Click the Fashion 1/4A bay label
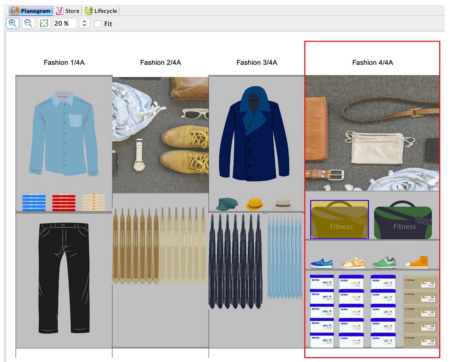451x362 pixels. pyautogui.click(x=64, y=63)
